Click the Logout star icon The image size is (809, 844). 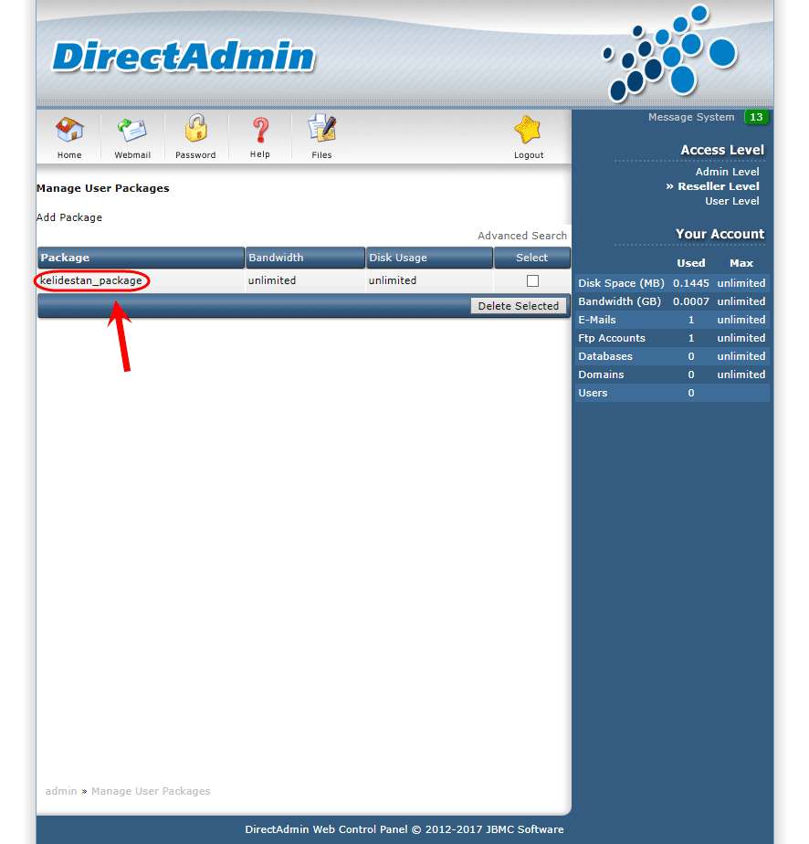point(528,129)
